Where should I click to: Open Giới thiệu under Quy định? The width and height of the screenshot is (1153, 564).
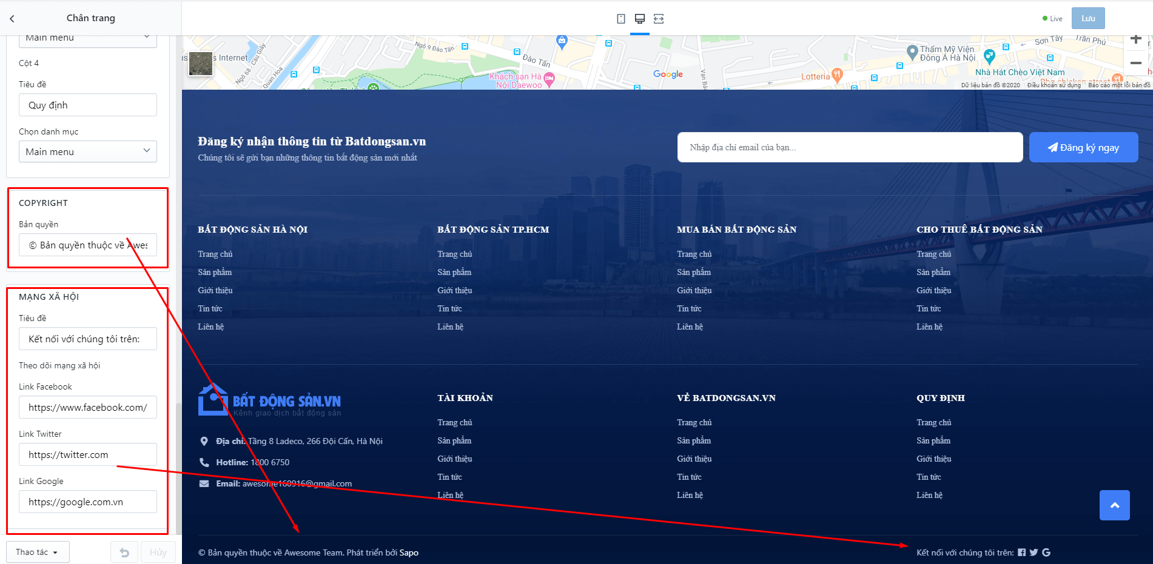(x=934, y=459)
